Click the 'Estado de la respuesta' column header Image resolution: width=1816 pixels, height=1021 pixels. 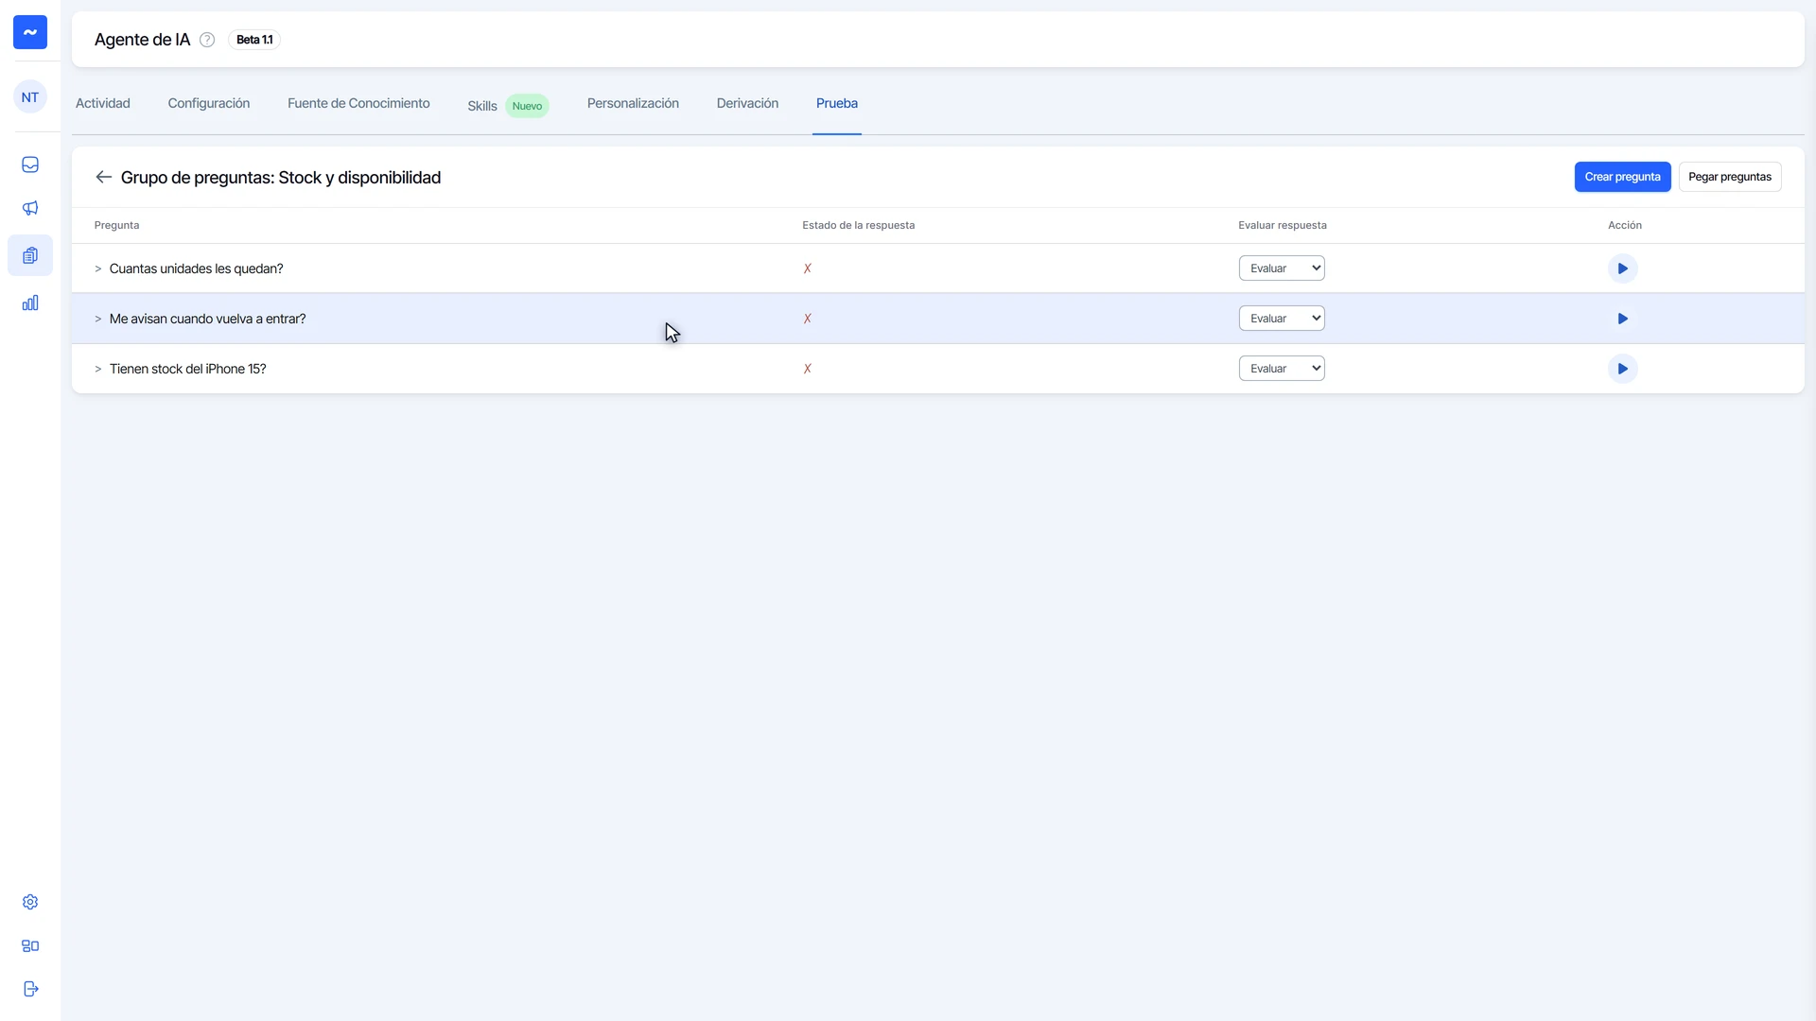[858, 225]
